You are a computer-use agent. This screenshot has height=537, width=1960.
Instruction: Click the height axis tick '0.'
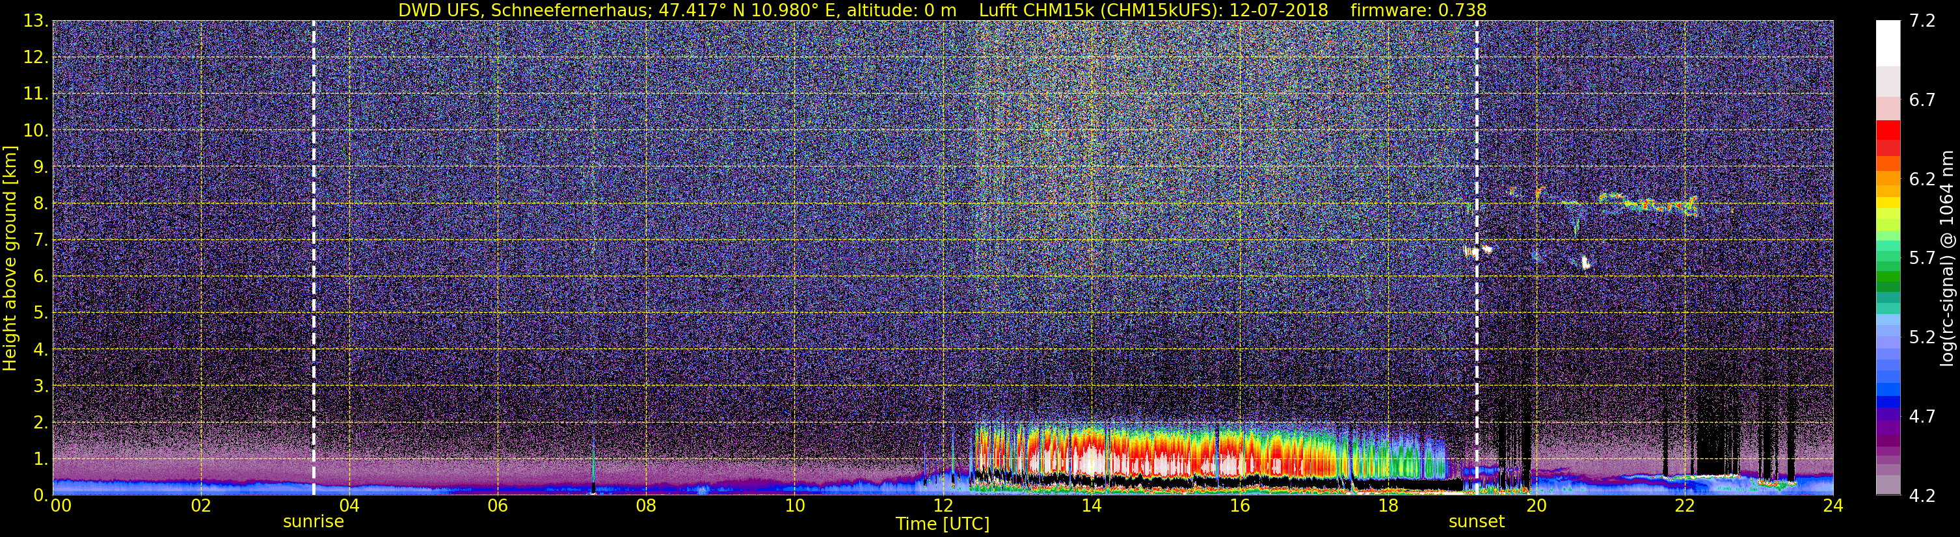click(x=40, y=495)
